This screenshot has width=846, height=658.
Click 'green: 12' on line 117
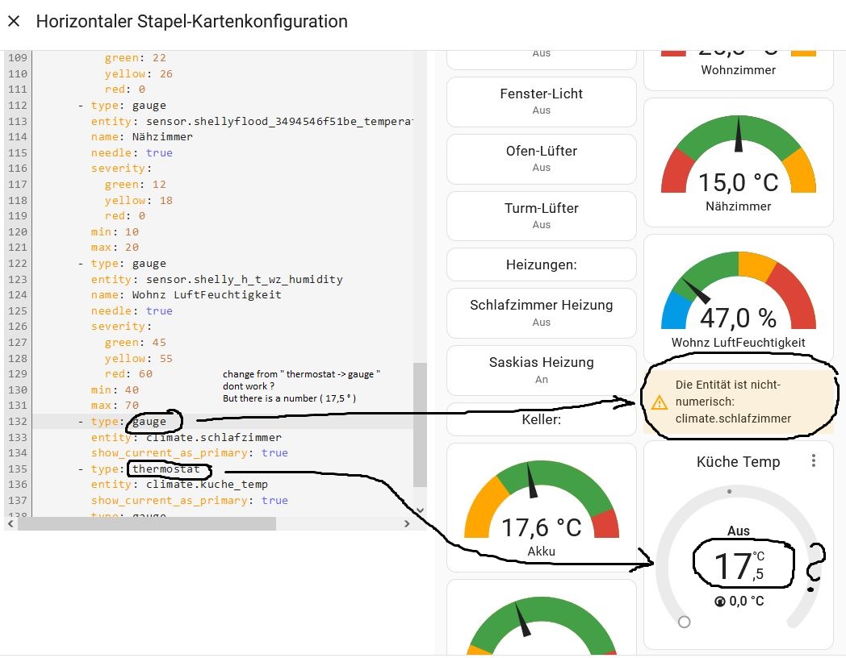click(135, 185)
